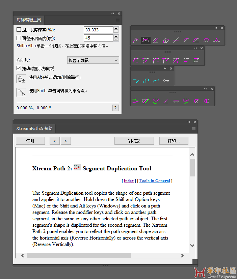Select the circle with angle line tool

point(196,101)
